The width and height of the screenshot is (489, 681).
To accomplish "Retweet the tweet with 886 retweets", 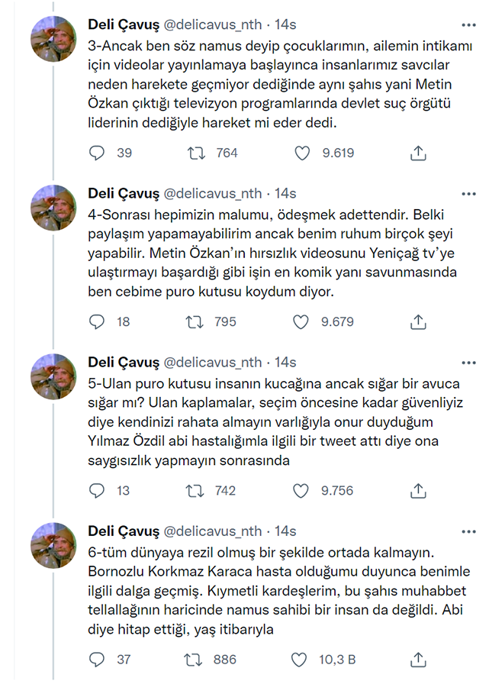I will (195, 659).
